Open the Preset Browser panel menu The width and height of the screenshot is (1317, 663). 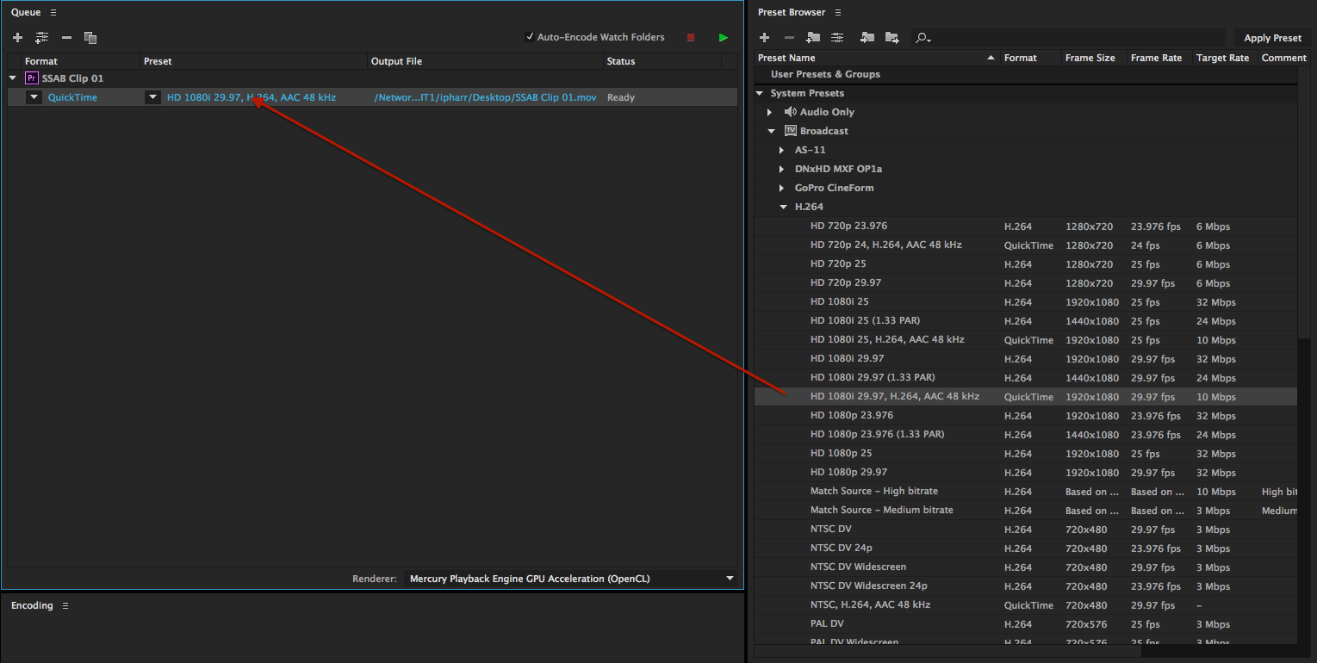point(838,13)
